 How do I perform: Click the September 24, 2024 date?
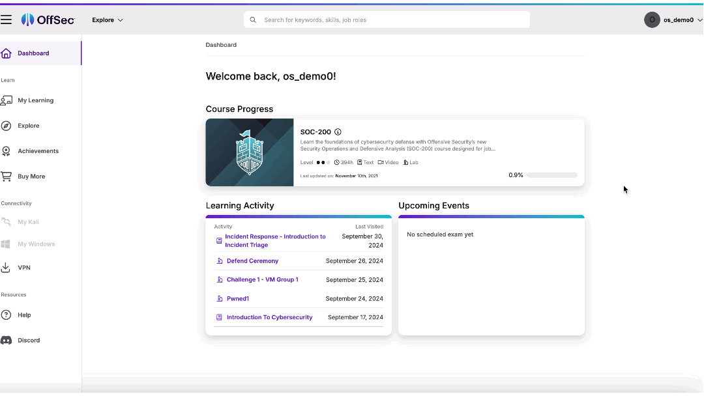354,299
